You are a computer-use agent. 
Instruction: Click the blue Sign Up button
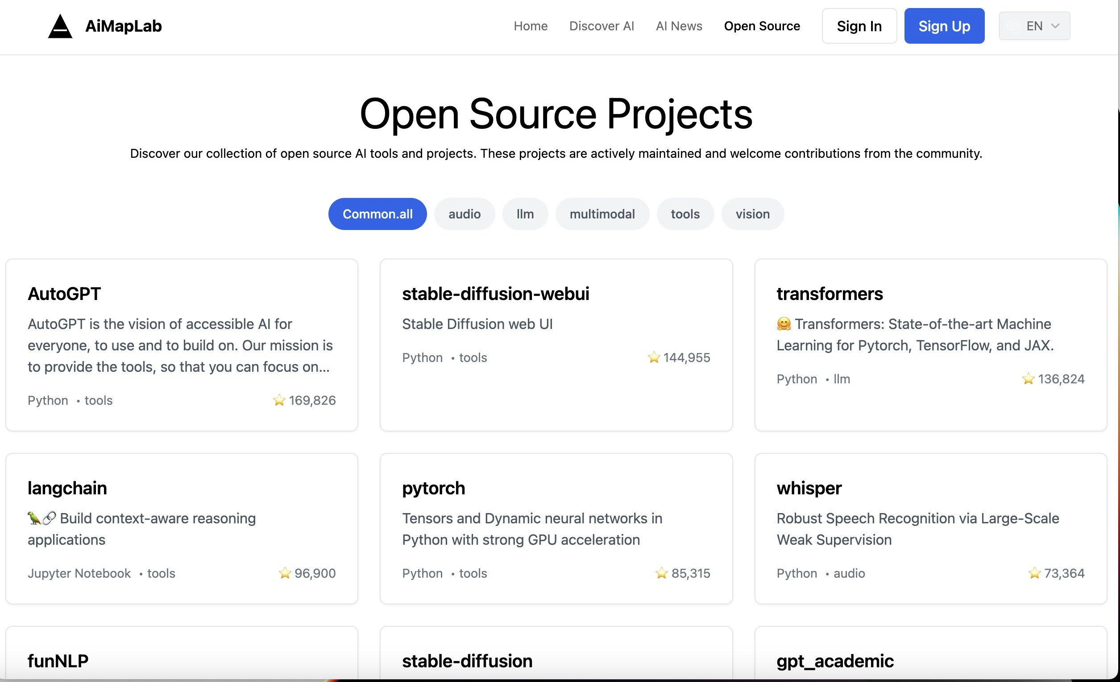(944, 26)
